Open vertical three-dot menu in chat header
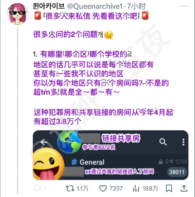 [184, 142]
